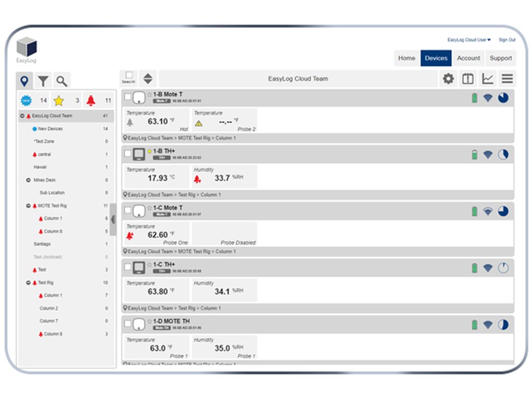Screen dimensions: 532x399
Task: Click the 1-B TH+ device type icon
Action: (x=139, y=154)
